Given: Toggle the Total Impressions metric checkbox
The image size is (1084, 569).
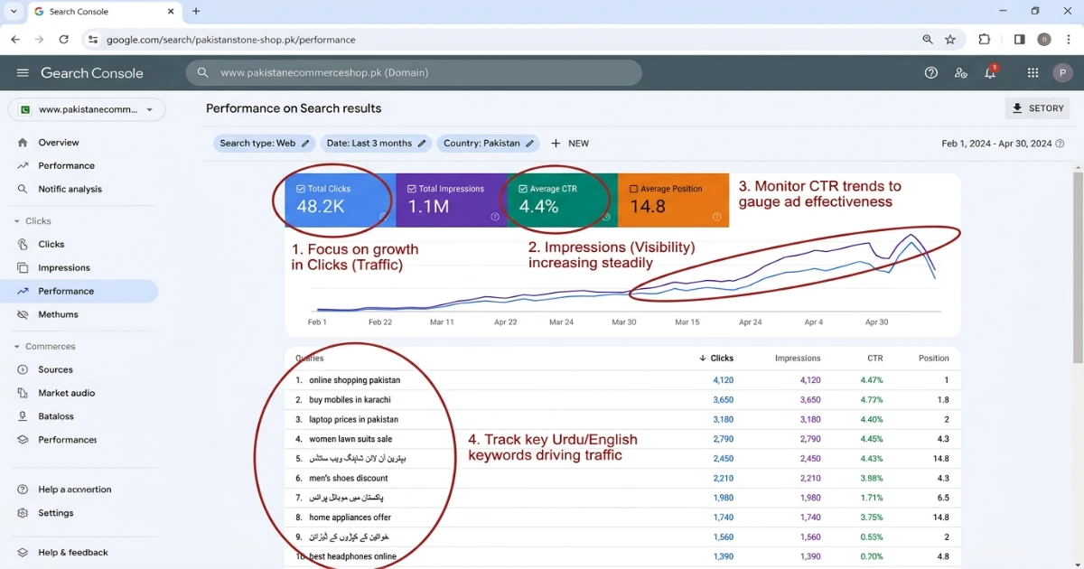Looking at the screenshot, I should (x=412, y=189).
